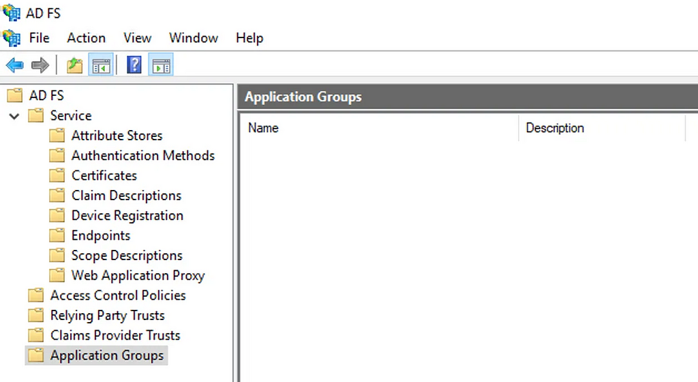The width and height of the screenshot is (698, 382).
Task: Click the Up One Level folder icon
Action: tap(75, 65)
